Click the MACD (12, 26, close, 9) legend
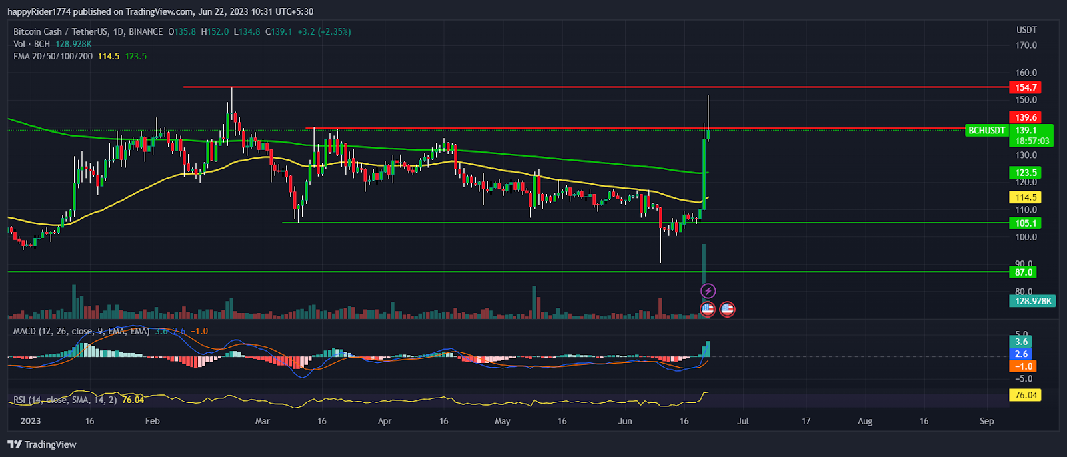Screen dimensions: 1067x457 click(81, 331)
